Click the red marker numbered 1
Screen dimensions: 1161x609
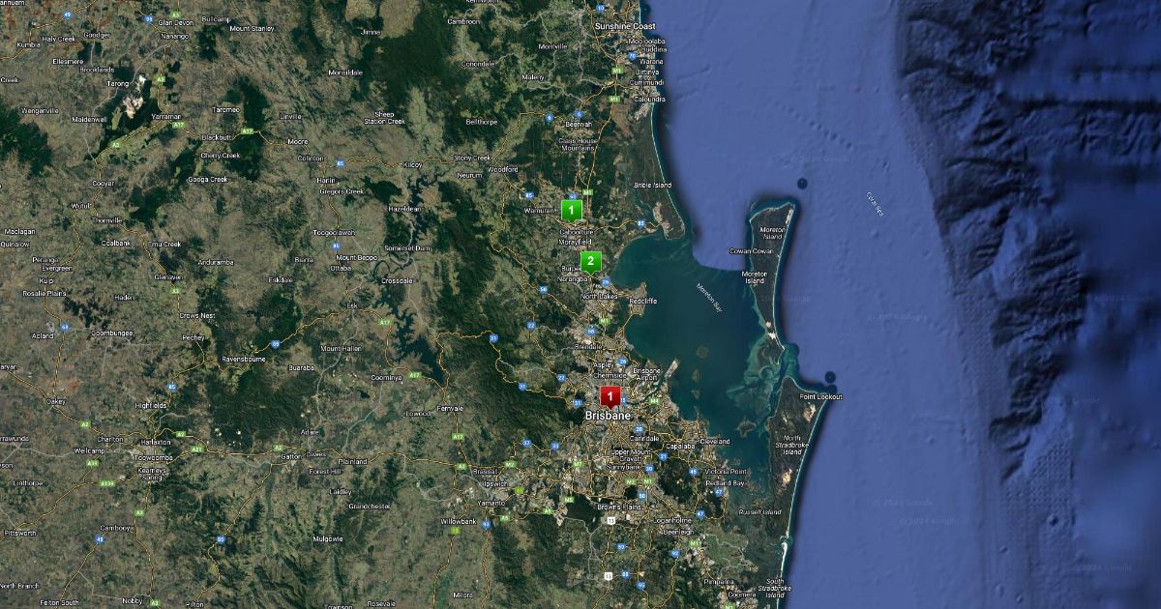point(610,396)
